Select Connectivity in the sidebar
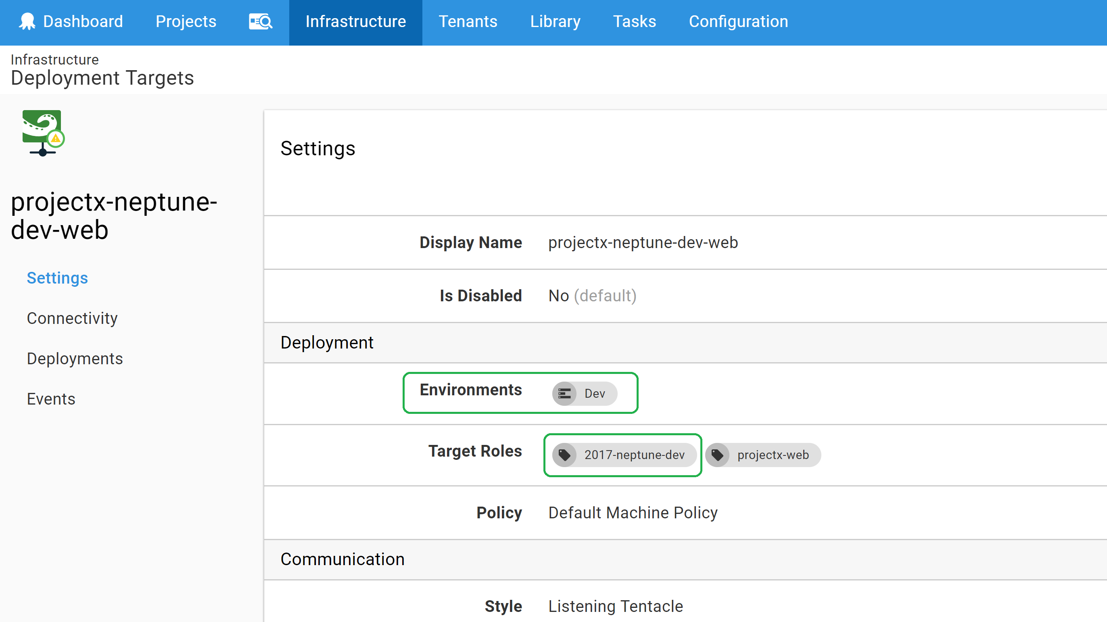This screenshot has width=1107, height=622. coord(72,318)
